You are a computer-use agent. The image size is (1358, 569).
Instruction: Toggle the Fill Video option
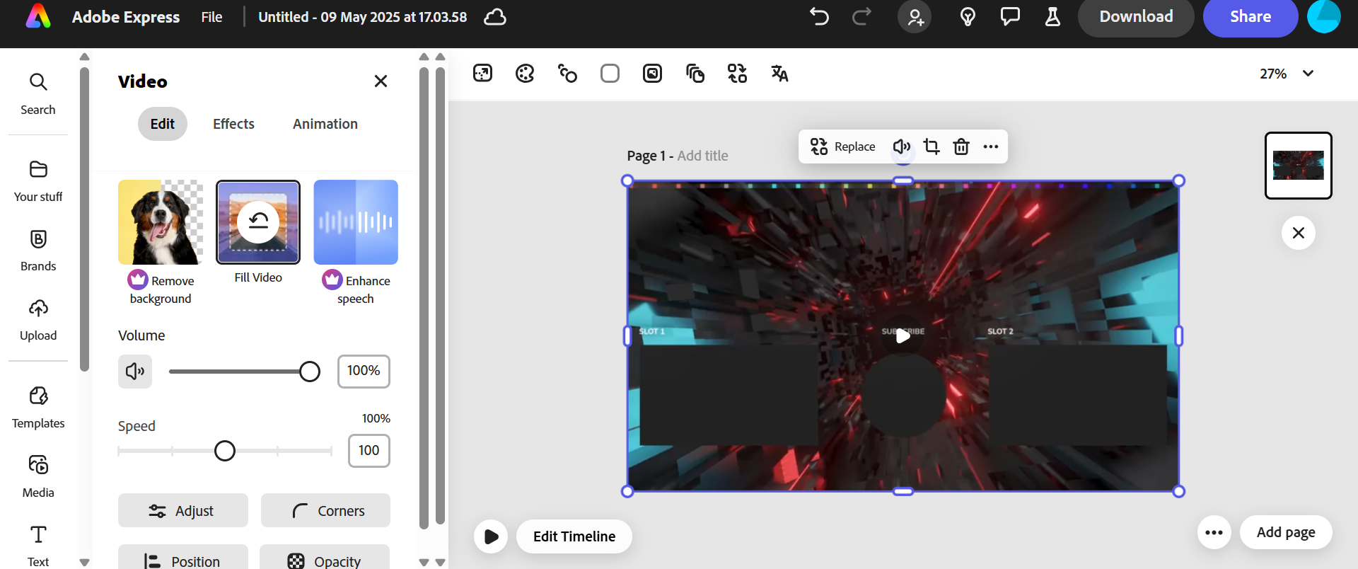tap(258, 222)
